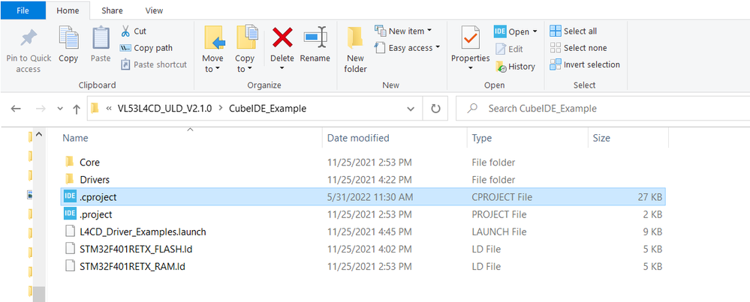Click the 27 KB size cell
The image size is (750, 302).
pyautogui.click(x=650, y=197)
